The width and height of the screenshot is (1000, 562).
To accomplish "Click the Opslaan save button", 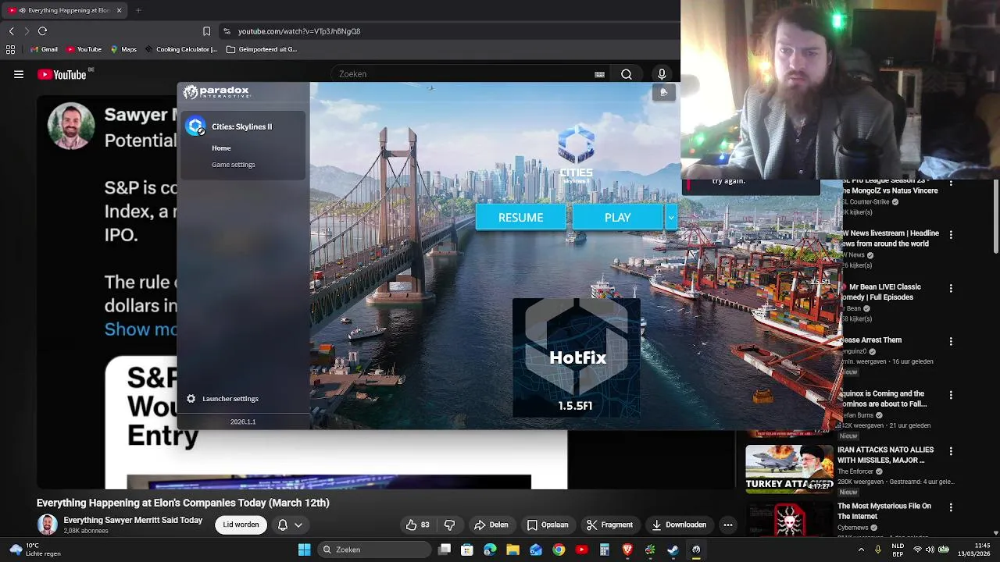I will [x=548, y=525].
